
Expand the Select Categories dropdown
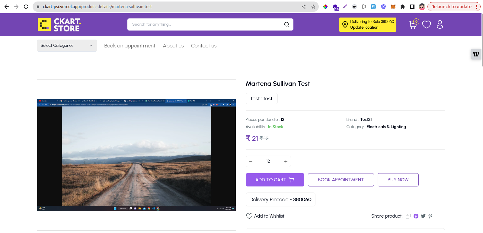coord(67,46)
